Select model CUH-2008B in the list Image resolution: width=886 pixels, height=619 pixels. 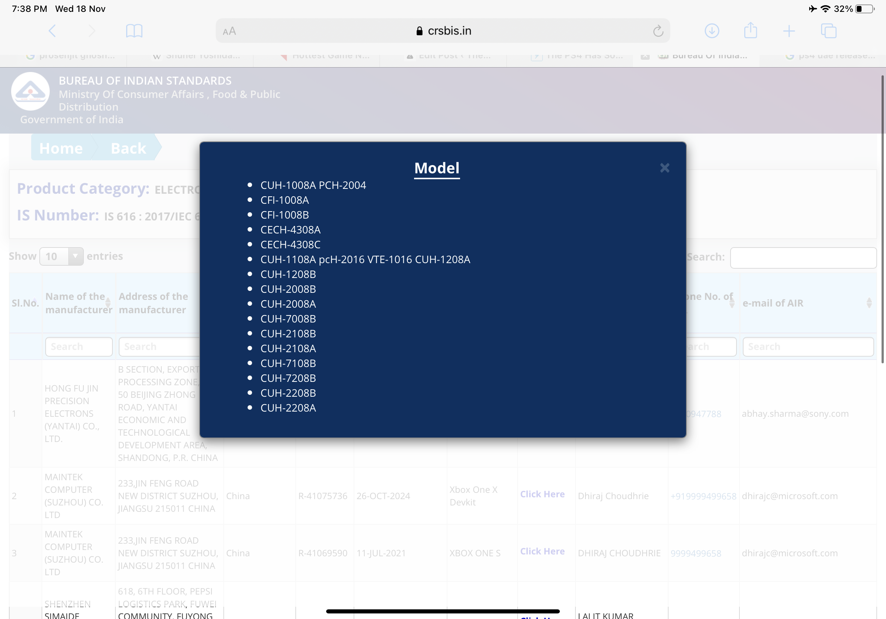click(288, 289)
